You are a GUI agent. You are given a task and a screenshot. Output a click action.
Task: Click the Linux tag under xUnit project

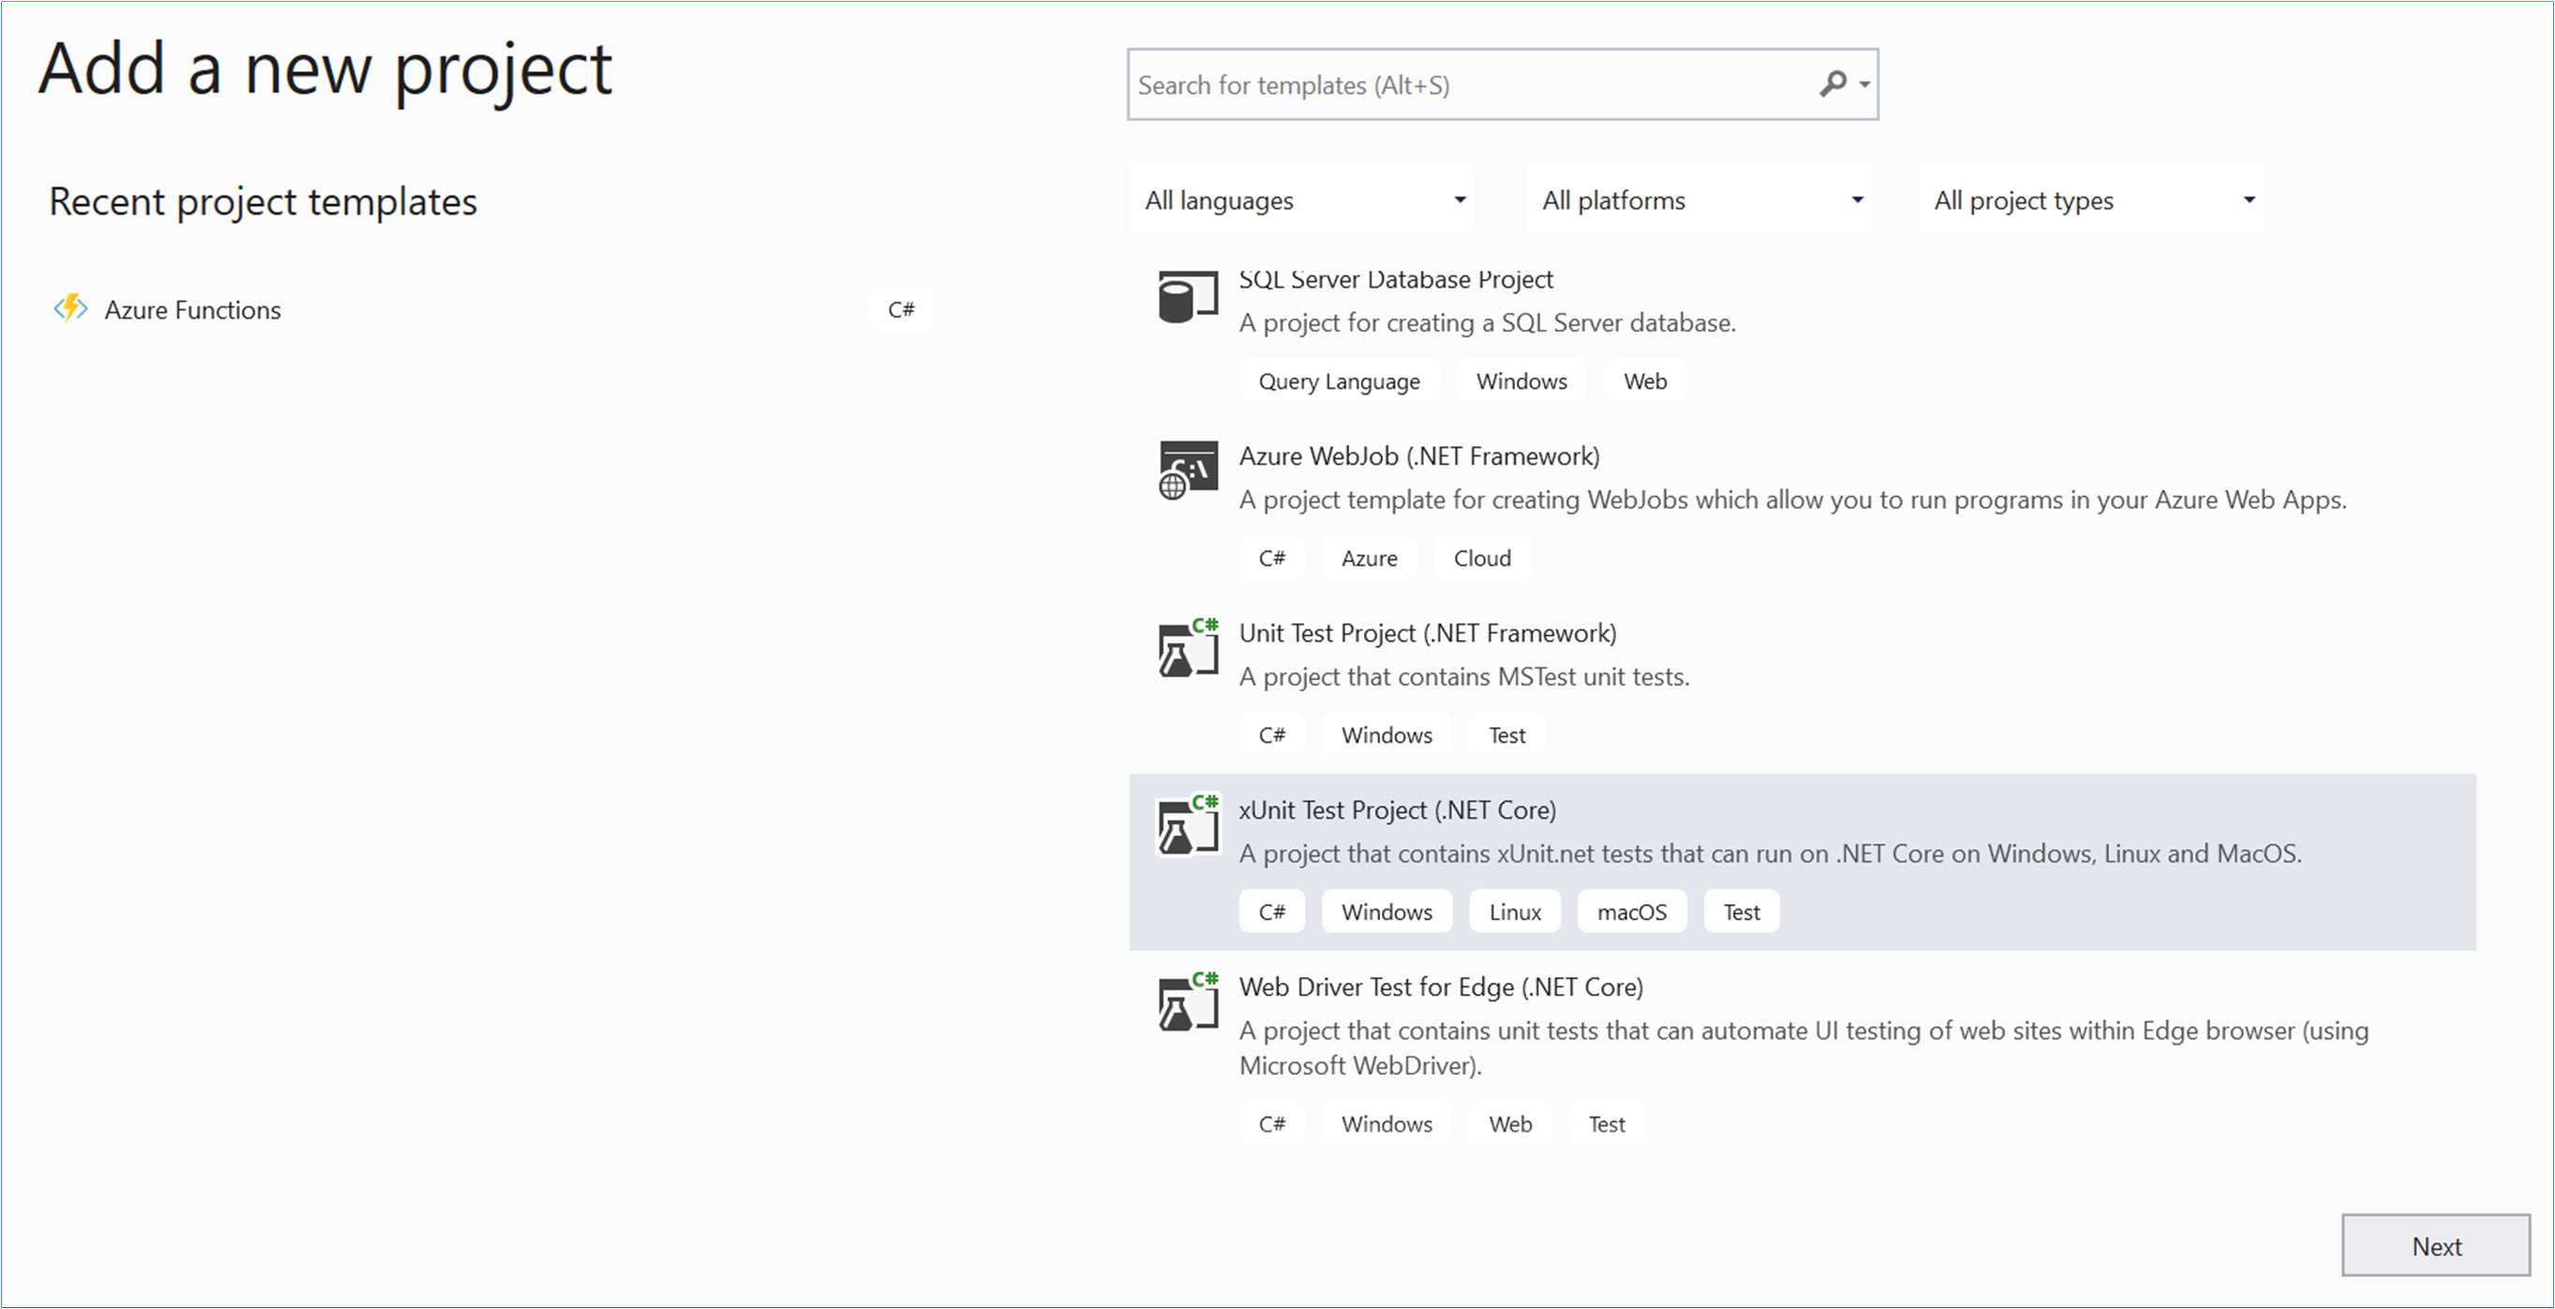click(x=1515, y=913)
